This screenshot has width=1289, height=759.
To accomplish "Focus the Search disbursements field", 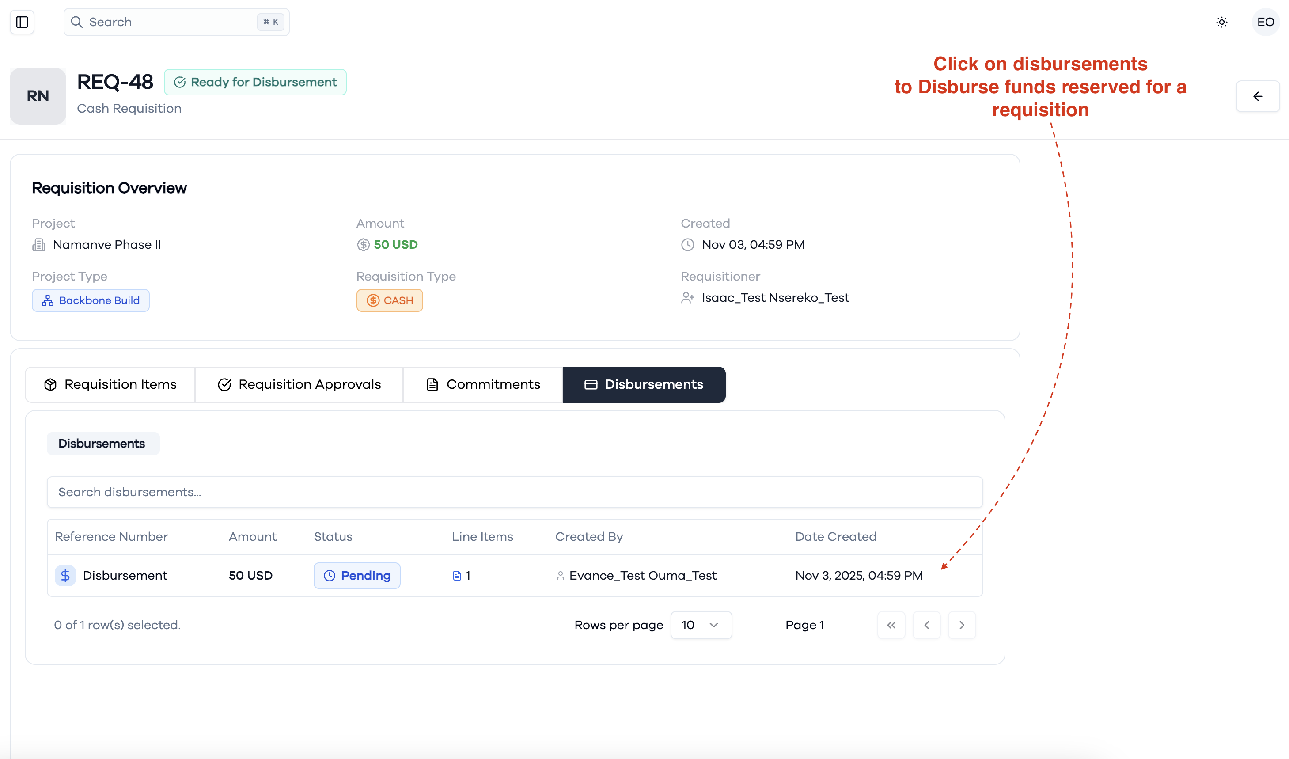I will pyautogui.click(x=515, y=492).
